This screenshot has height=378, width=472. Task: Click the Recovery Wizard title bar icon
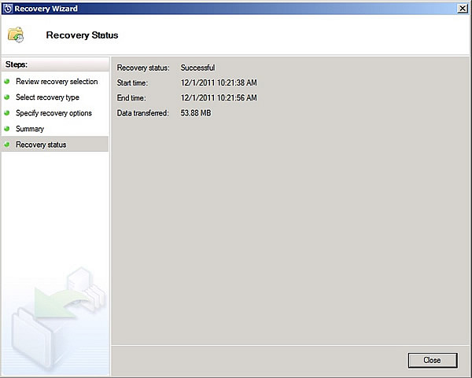(8, 8)
